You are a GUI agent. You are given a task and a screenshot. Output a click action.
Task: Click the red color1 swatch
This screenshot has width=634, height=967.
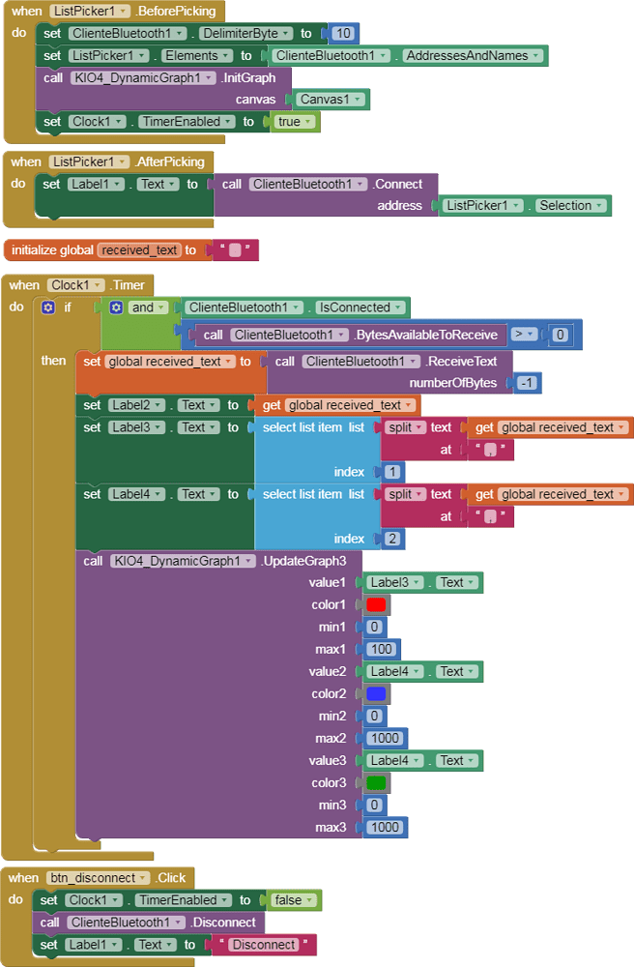coord(376,604)
